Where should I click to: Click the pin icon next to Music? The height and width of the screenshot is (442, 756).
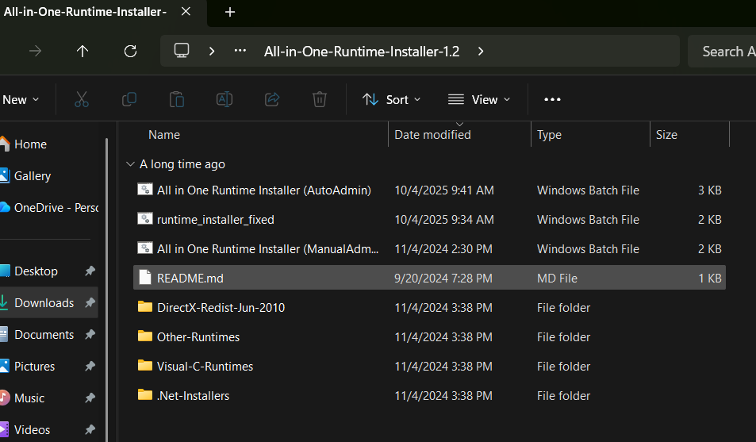90,398
